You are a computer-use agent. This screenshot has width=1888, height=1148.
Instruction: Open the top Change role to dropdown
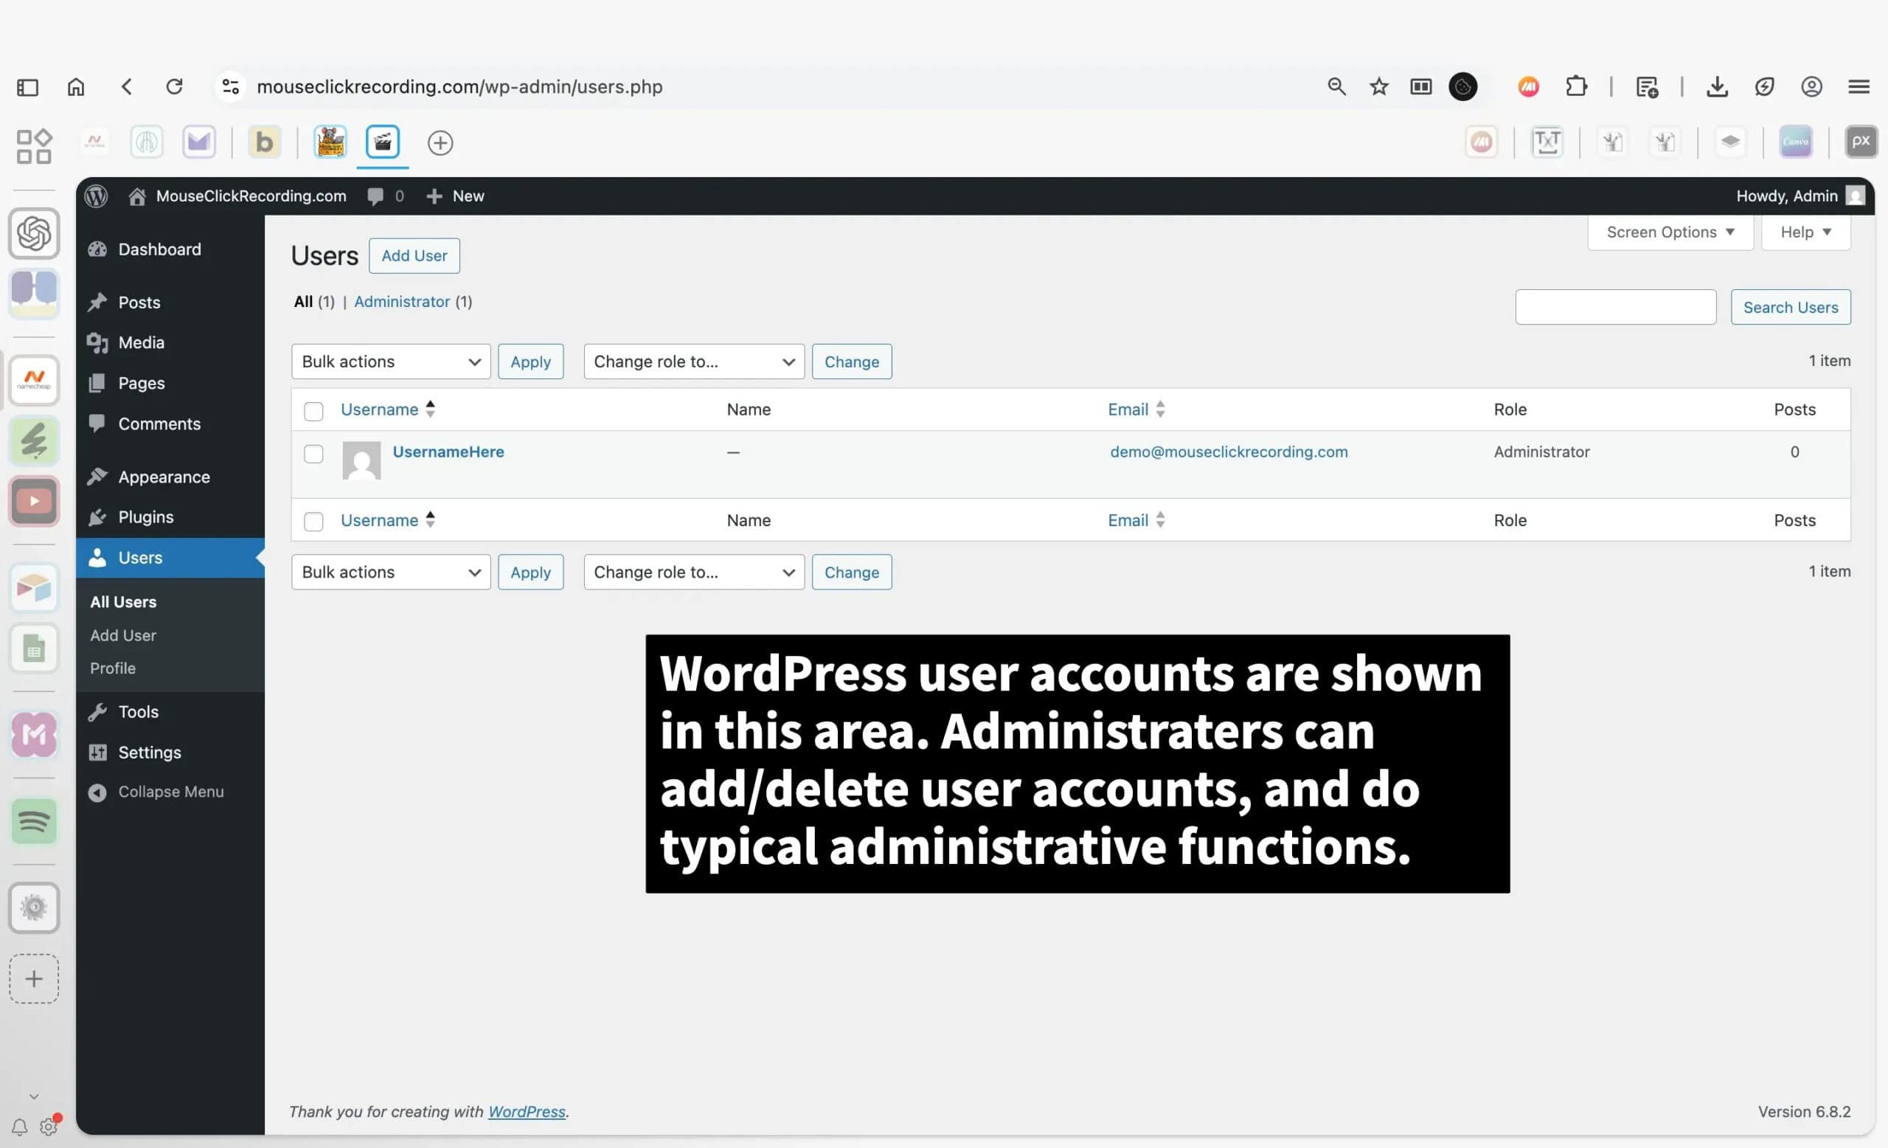tap(693, 362)
